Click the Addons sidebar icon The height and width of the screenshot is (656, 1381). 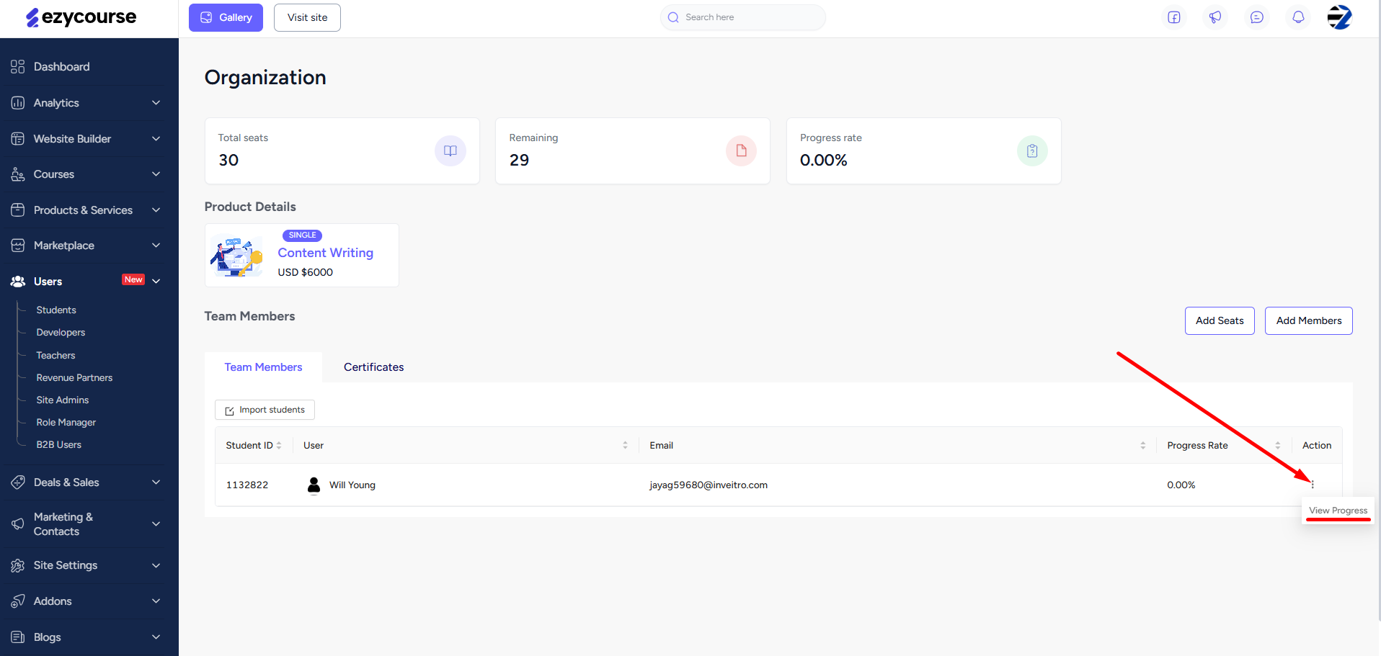point(18,601)
